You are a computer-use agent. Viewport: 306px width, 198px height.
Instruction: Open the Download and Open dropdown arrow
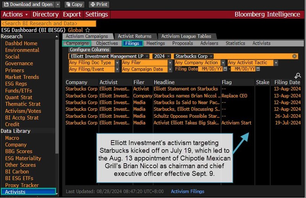click(58, 4)
